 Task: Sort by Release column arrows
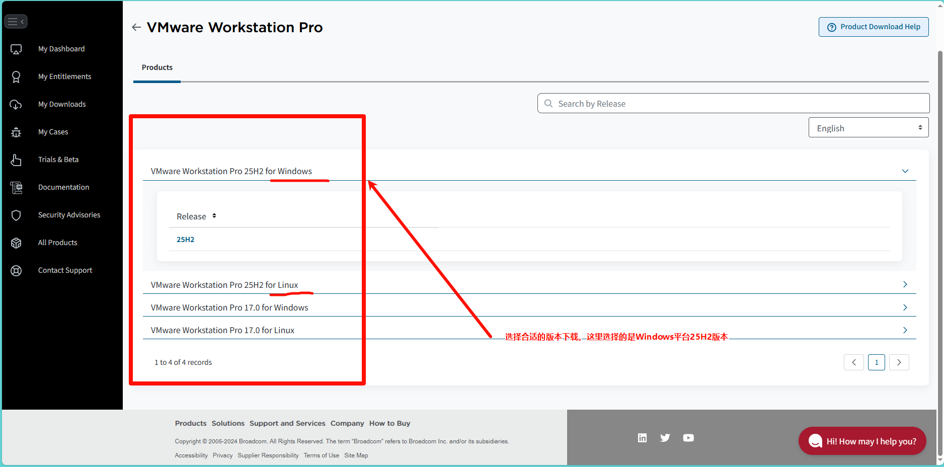214,216
